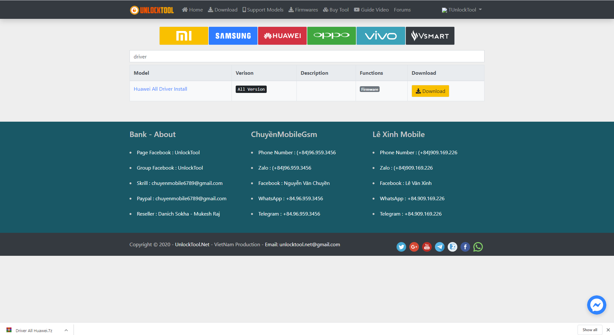
Task: Click Zalo (+84)909.169.226 entry
Action: [x=406, y=168]
